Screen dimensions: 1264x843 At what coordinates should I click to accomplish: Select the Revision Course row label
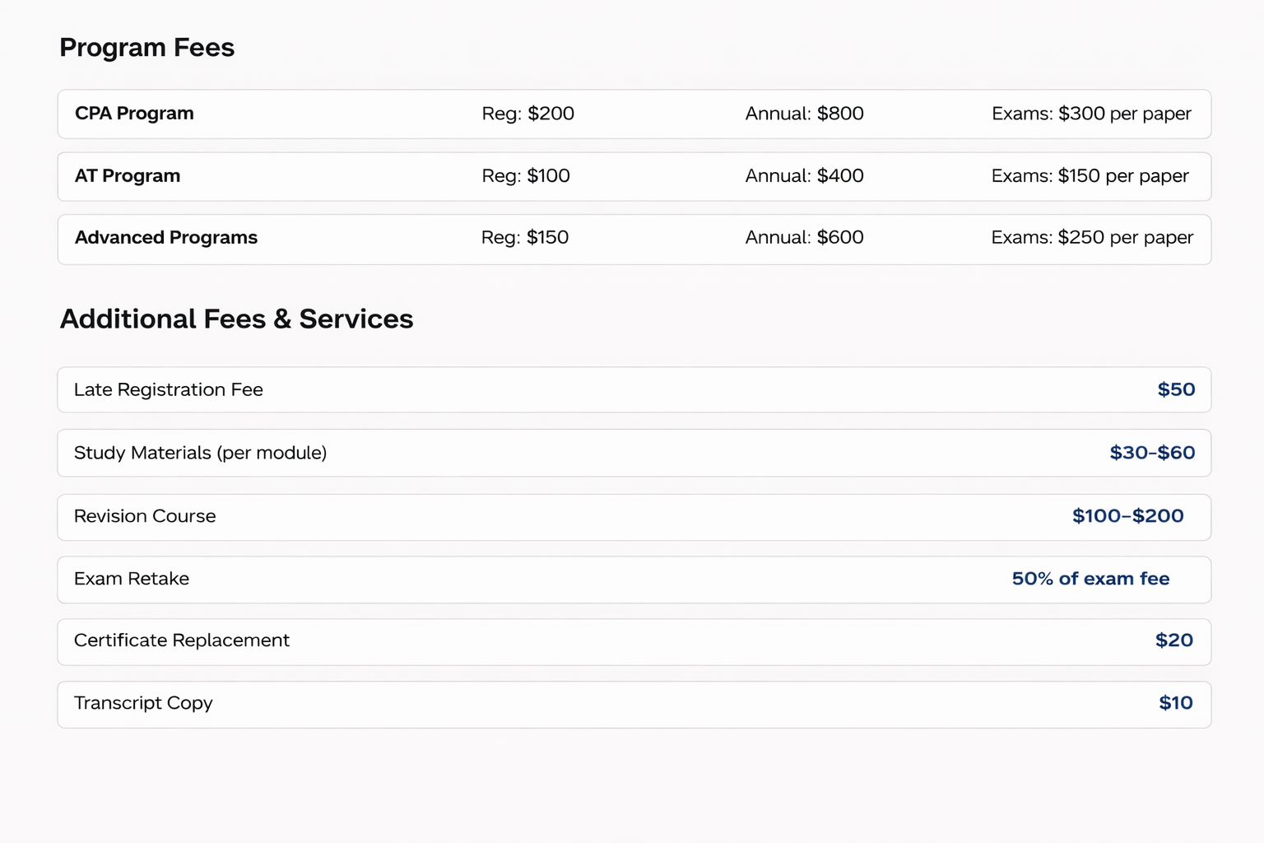(145, 516)
